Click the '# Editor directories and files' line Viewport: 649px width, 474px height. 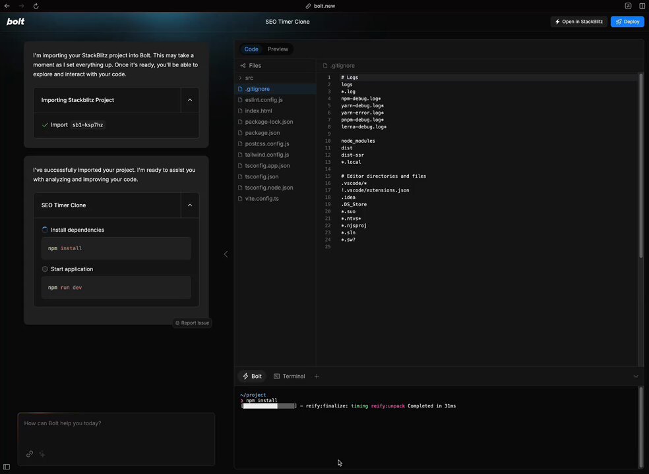(383, 176)
